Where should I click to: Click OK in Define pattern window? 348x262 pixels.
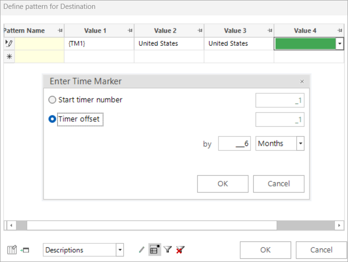pos(265,250)
